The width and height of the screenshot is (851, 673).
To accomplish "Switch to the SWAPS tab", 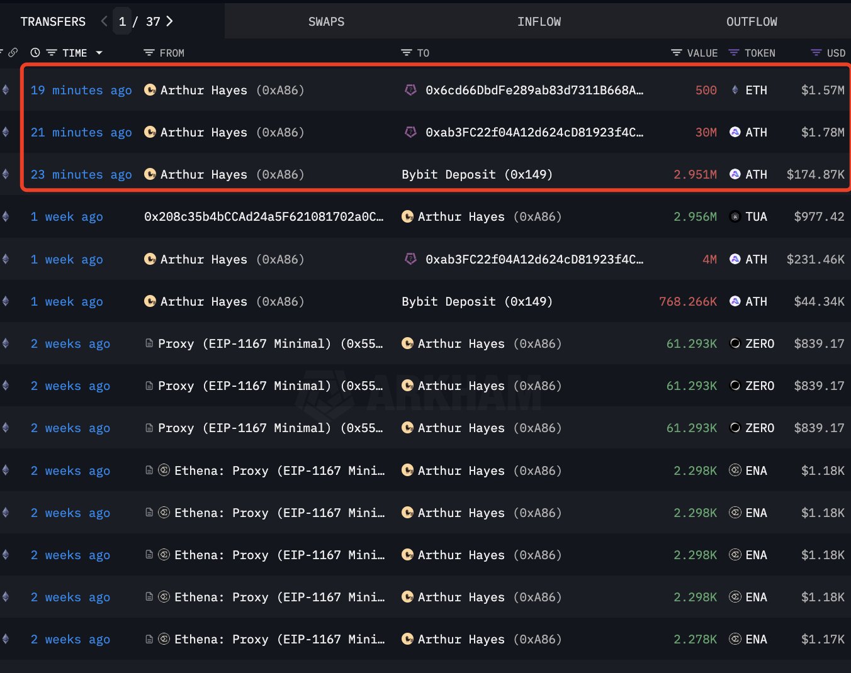I will coord(326,21).
